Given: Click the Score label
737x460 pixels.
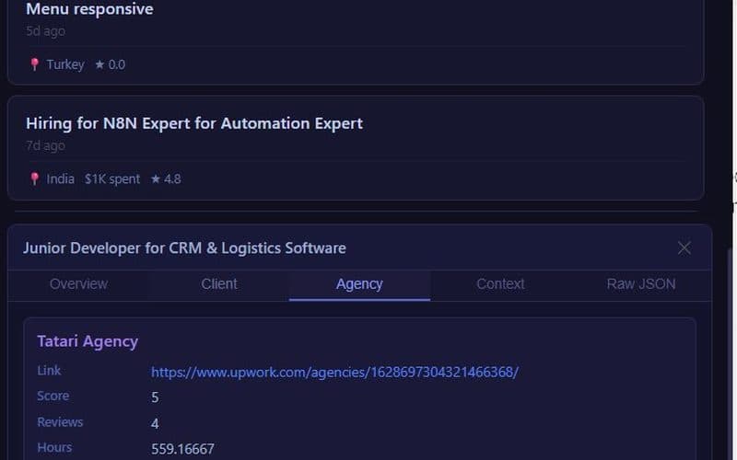Looking at the screenshot, I should point(53,396).
